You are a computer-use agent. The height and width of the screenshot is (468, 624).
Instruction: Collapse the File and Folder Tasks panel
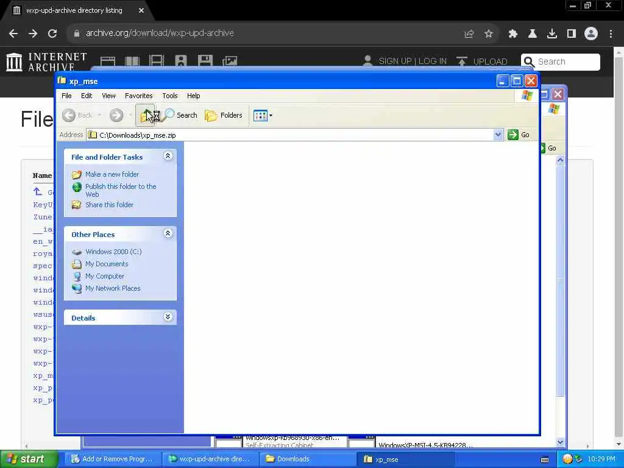click(x=168, y=156)
